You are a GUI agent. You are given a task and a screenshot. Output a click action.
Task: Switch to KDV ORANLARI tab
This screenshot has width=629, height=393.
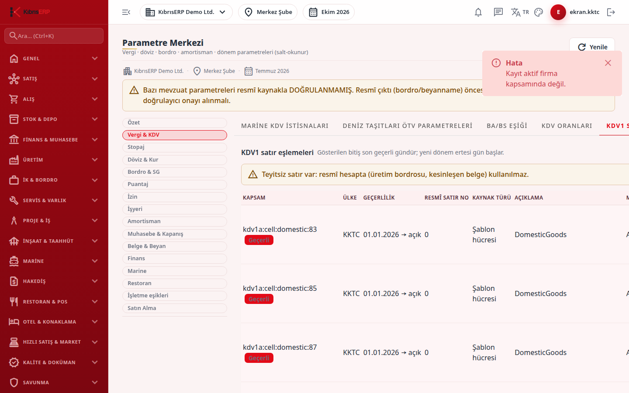point(567,126)
